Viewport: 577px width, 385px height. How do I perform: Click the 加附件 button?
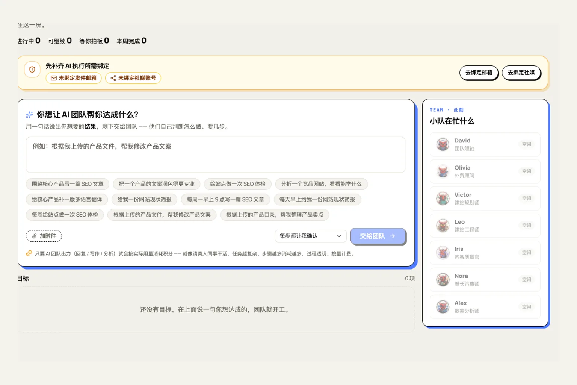(44, 236)
